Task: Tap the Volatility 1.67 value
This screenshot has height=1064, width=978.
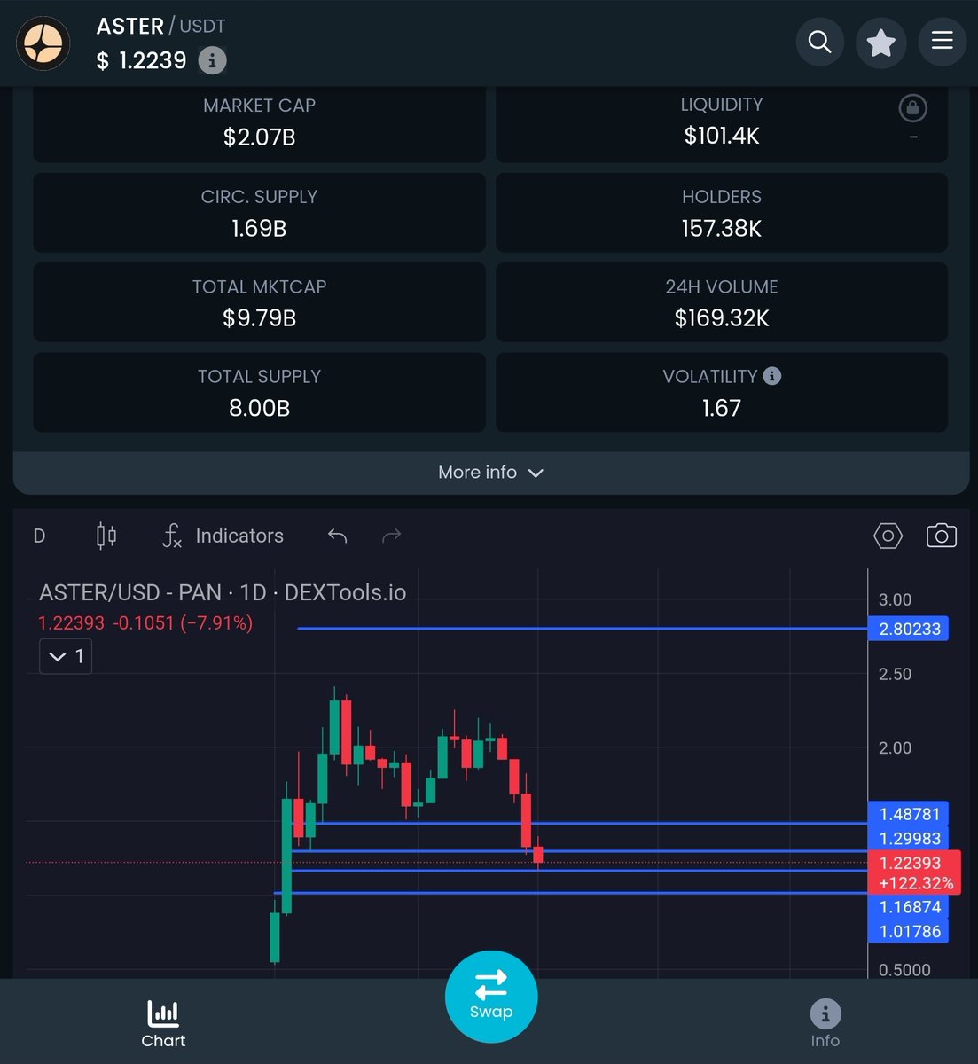Action: 722,408
